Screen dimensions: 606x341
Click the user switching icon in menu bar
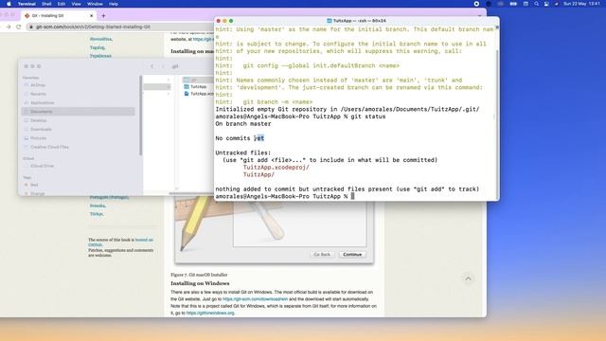pyautogui.click(x=546, y=4)
